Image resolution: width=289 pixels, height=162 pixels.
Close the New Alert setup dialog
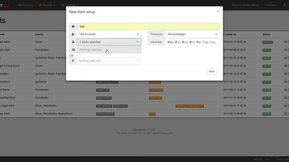(218, 11)
